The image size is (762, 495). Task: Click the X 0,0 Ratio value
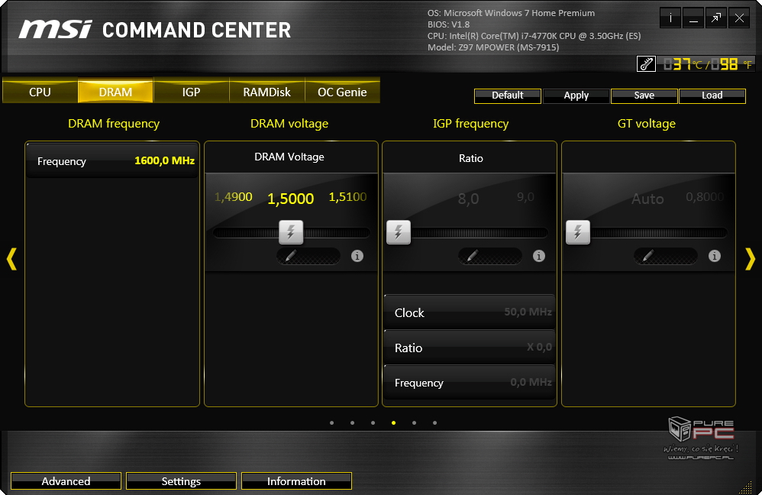[x=539, y=347]
